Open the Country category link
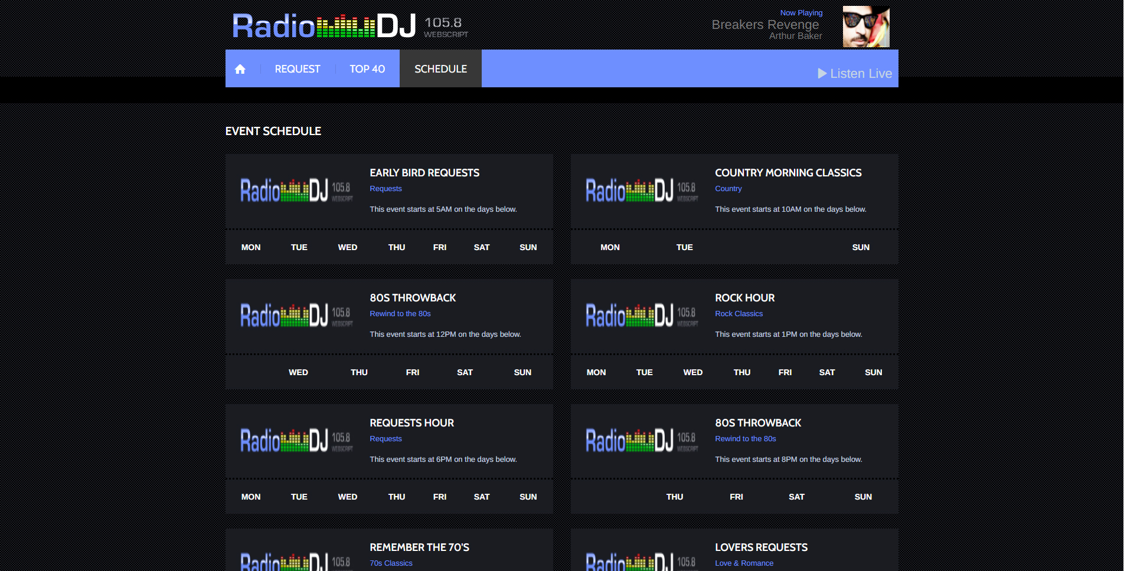Image resolution: width=1124 pixels, height=571 pixels. (728, 189)
